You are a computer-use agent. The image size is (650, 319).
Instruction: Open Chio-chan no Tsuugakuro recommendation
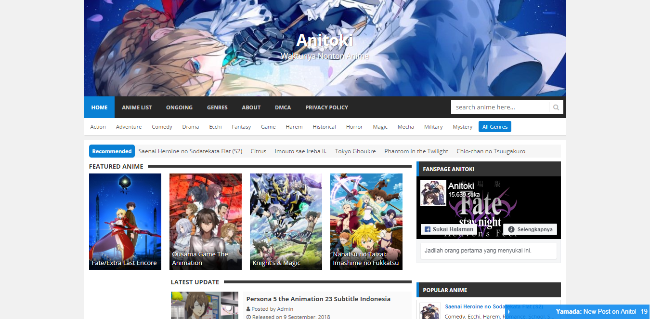point(491,151)
